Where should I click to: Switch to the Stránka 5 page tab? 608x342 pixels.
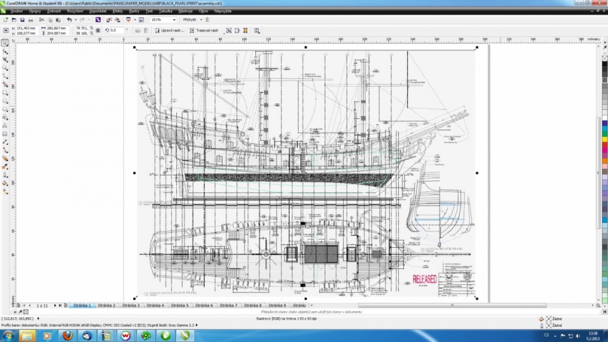coord(179,305)
